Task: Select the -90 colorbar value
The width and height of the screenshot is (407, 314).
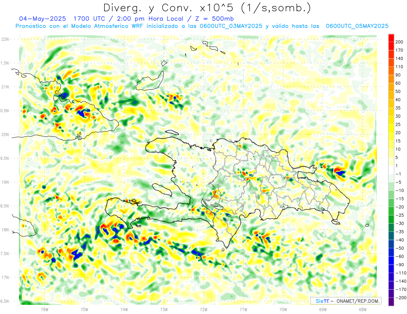Action: (x=400, y=265)
